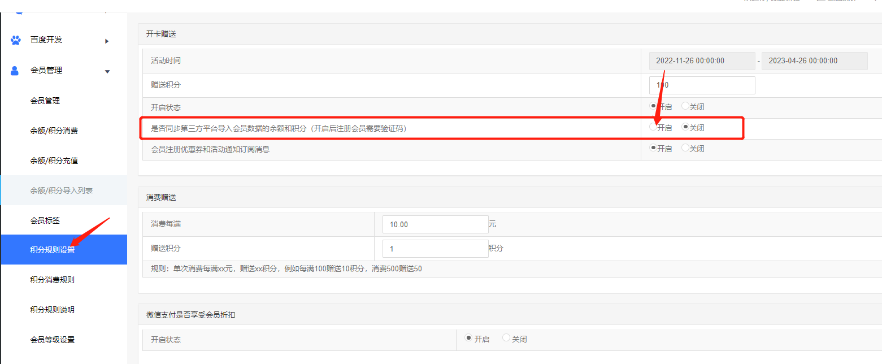Select 开启 for 开启状态 in 开卡赠送
The height and width of the screenshot is (364, 882).
tap(654, 106)
